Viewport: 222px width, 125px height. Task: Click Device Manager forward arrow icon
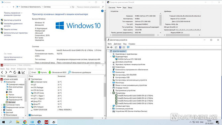[111, 47]
